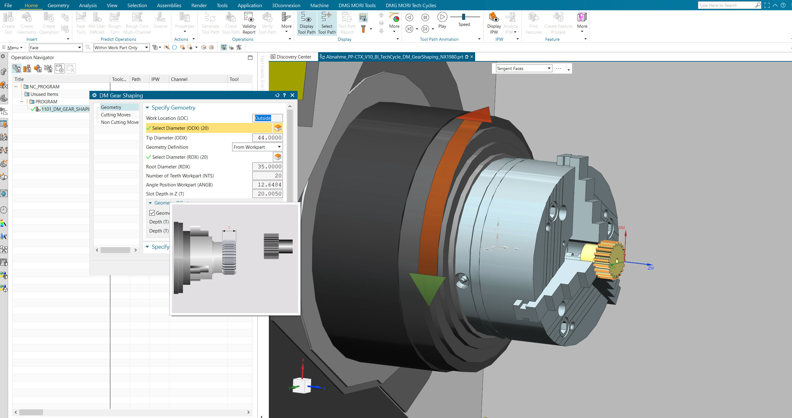This screenshot has height=418, width=792.
Task: Click the third Operation Navigator view icon
Action: (38, 68)
